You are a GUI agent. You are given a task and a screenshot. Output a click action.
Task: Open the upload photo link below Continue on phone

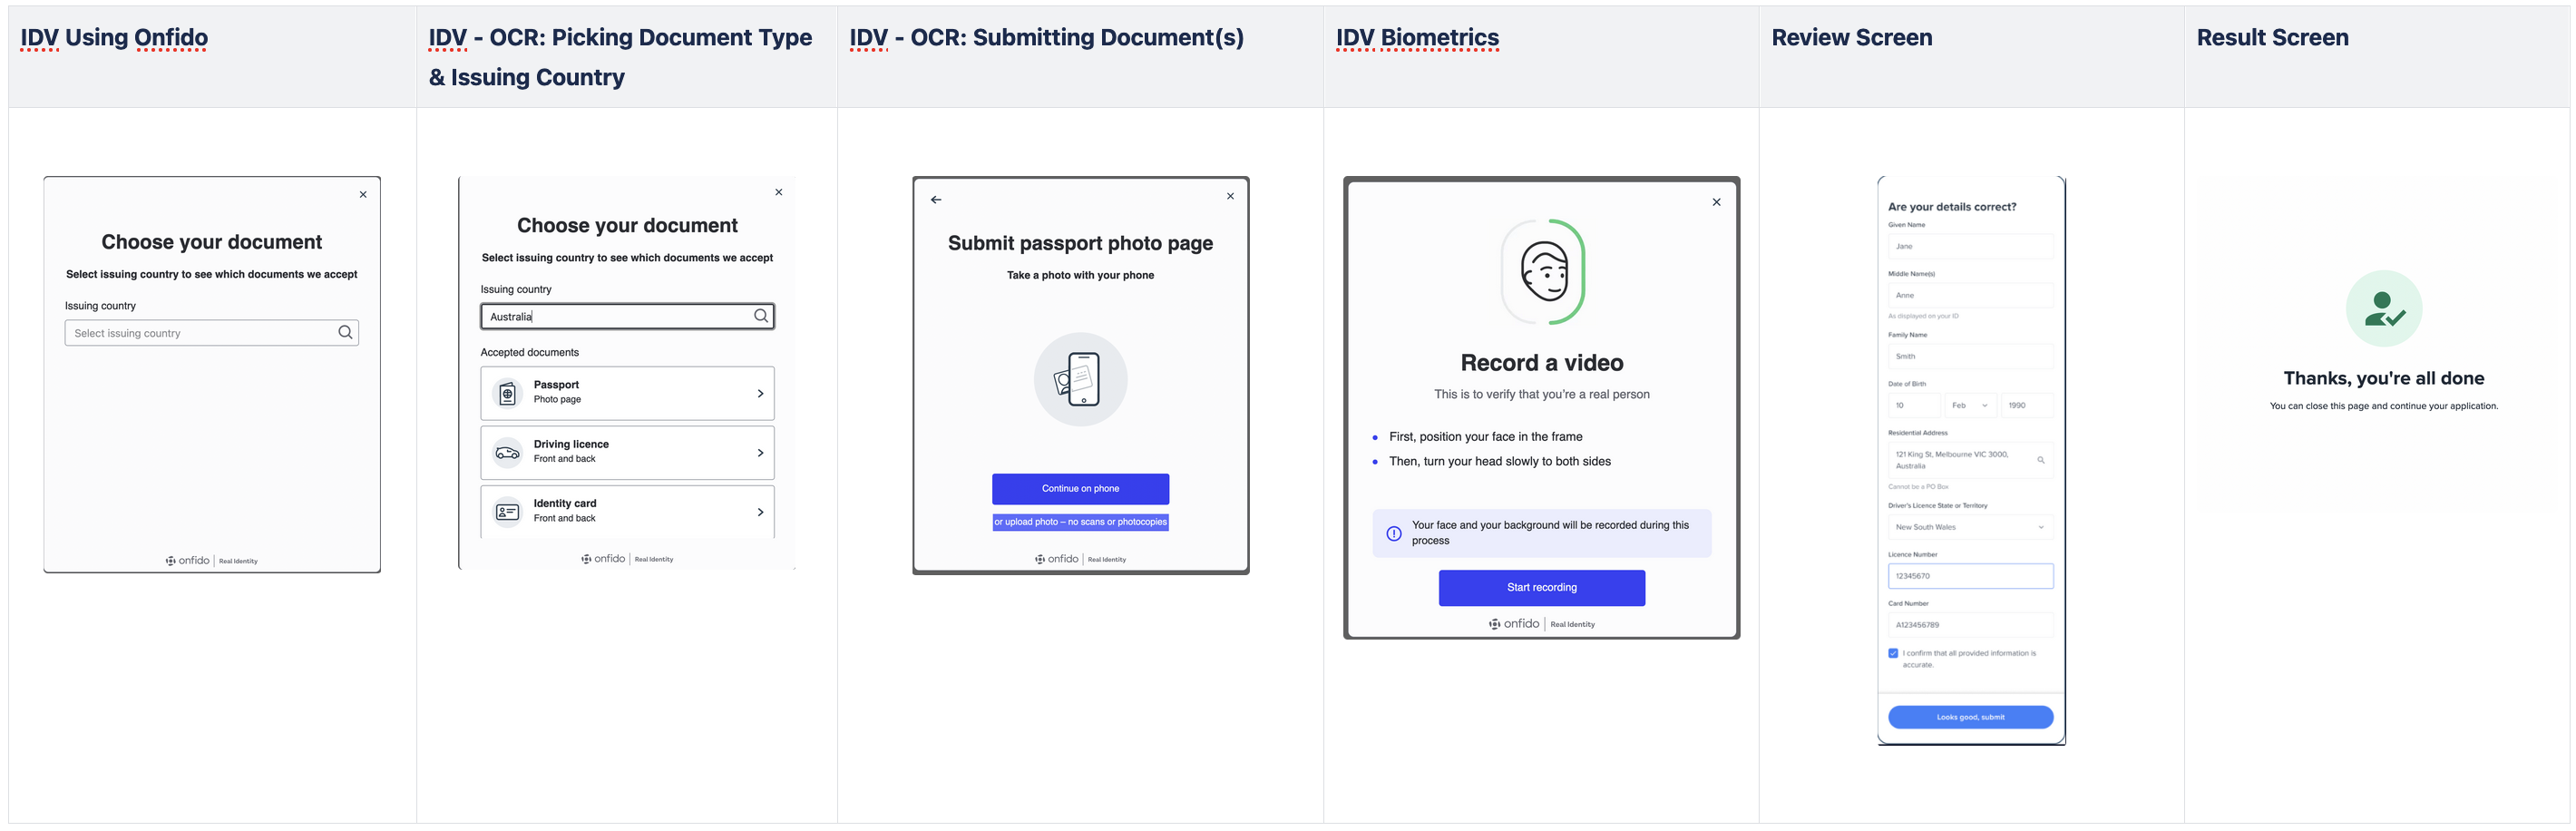pos(1080,521)
